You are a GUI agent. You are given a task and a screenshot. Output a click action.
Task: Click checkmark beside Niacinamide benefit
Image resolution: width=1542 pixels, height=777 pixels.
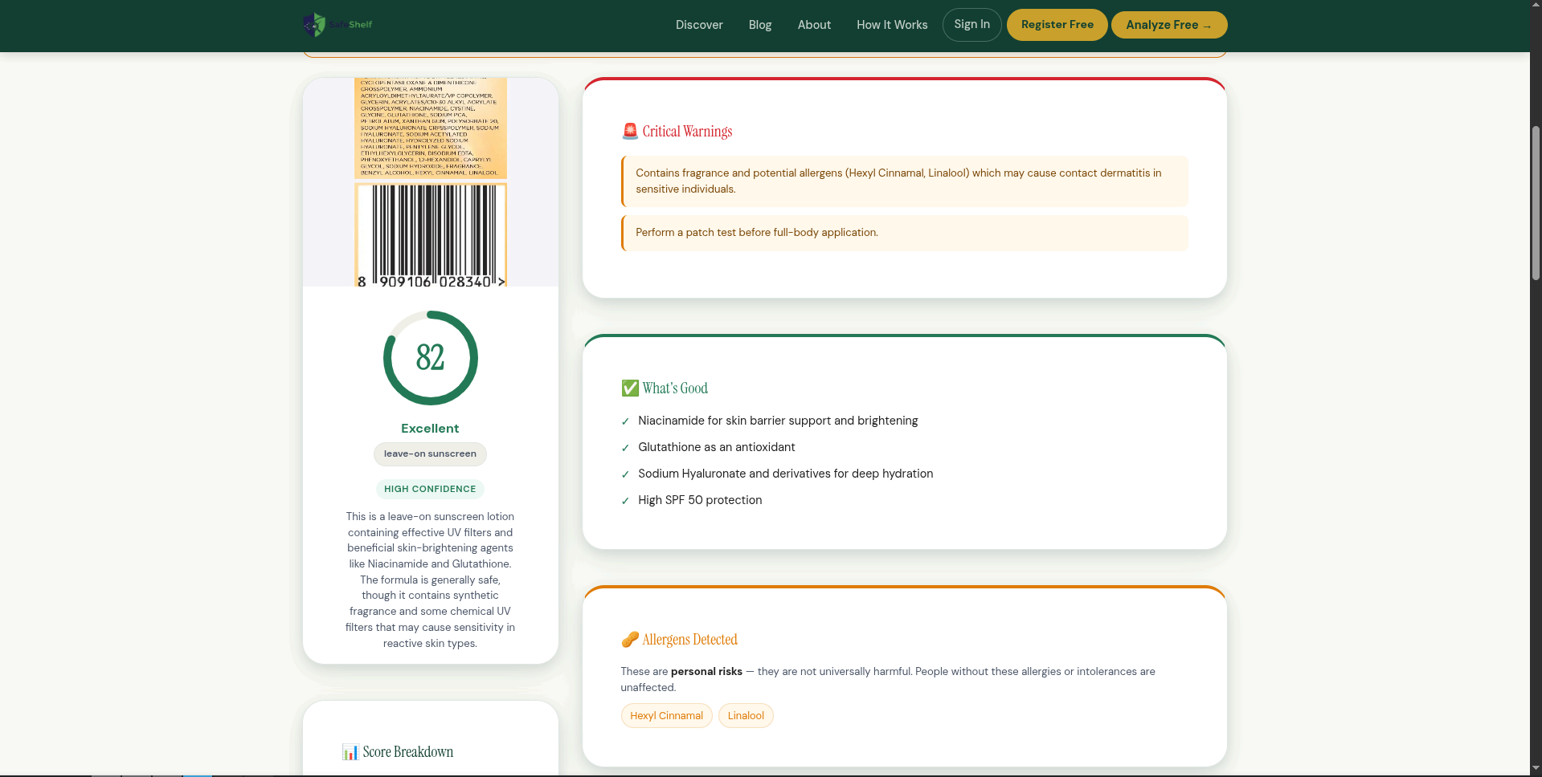click(625, 421)
